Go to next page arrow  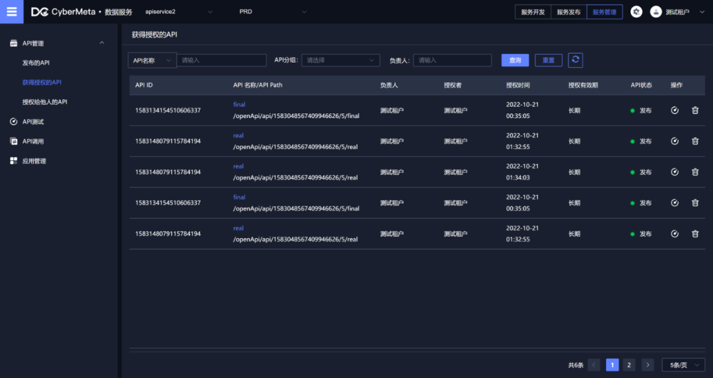648,365
